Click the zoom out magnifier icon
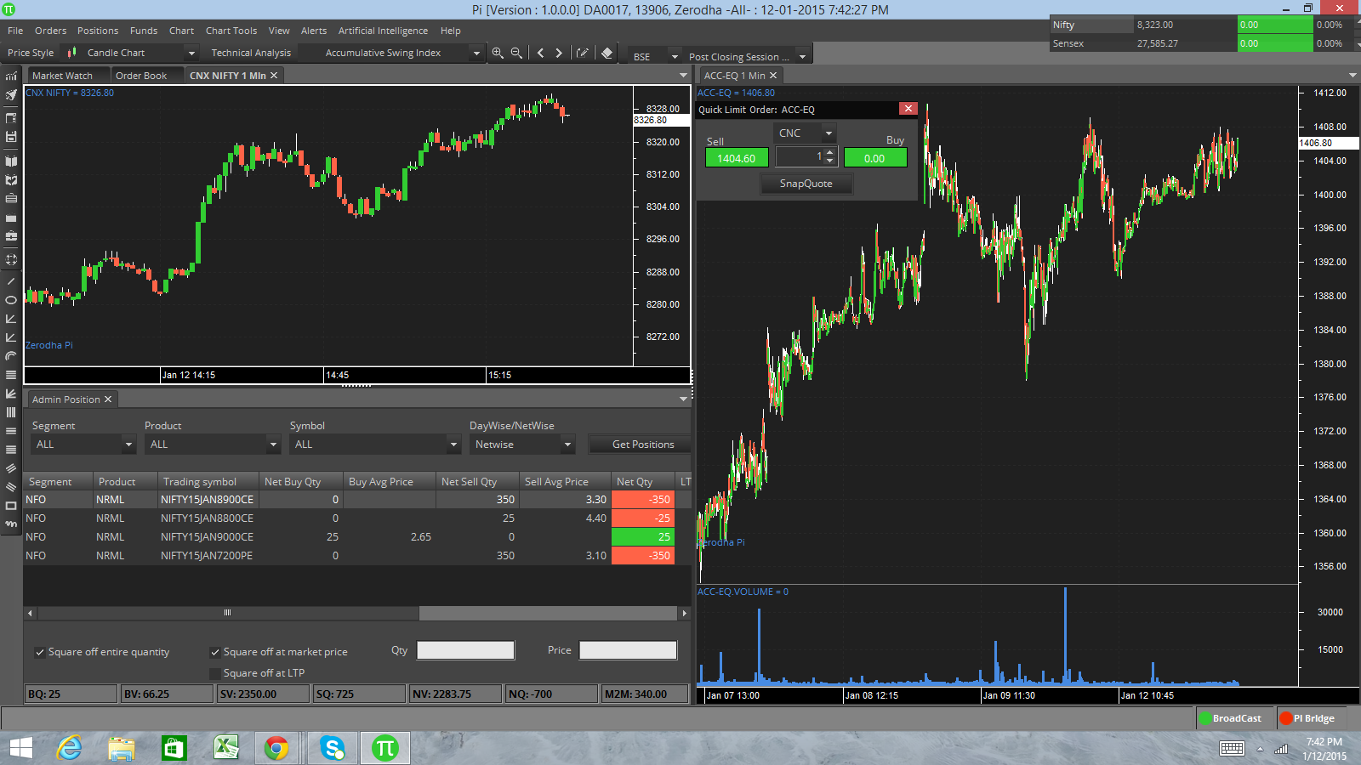 (516, 53)
